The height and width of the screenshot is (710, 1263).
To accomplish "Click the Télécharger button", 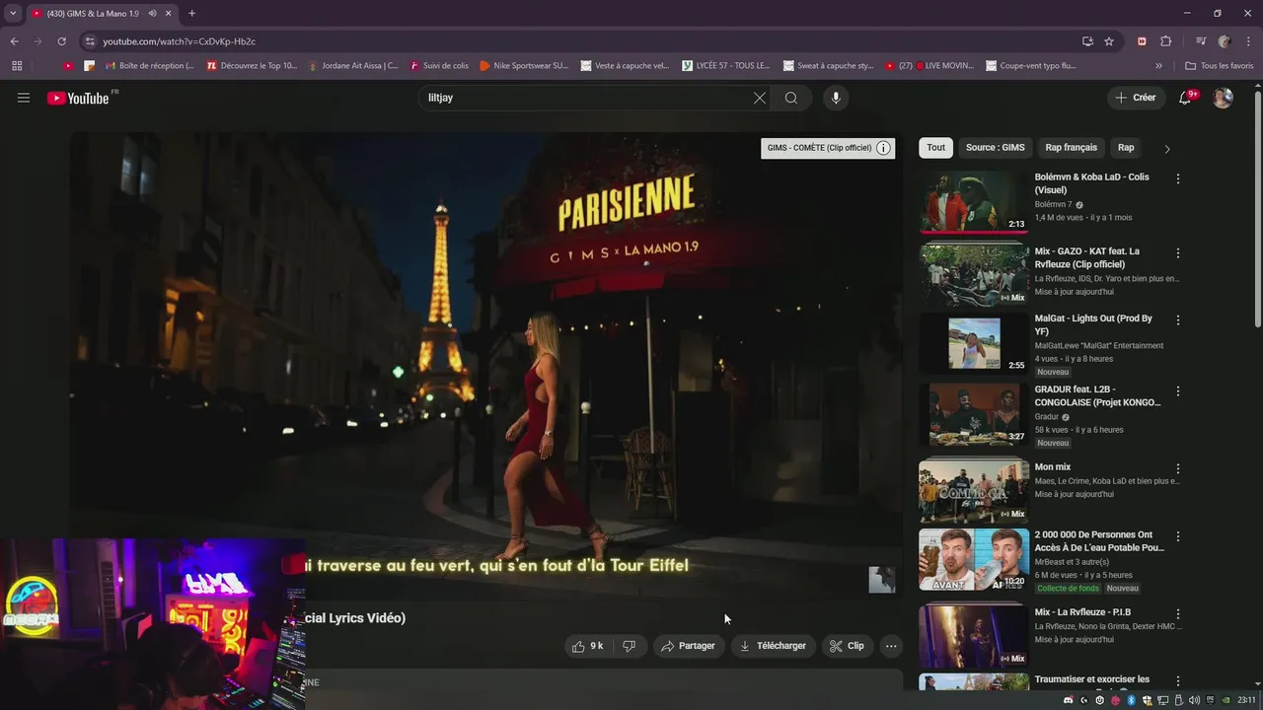I will point(774,646).
